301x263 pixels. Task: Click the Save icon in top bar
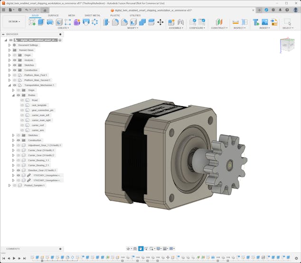pos(19,9)
